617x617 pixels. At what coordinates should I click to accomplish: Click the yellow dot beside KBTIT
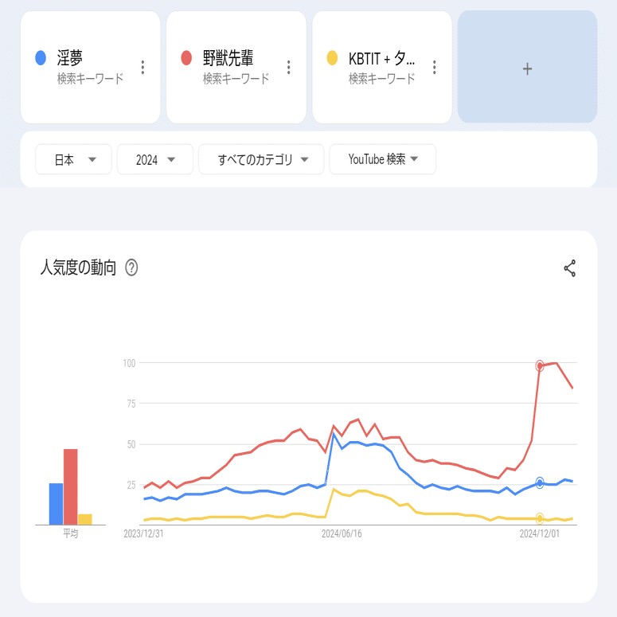332,57
